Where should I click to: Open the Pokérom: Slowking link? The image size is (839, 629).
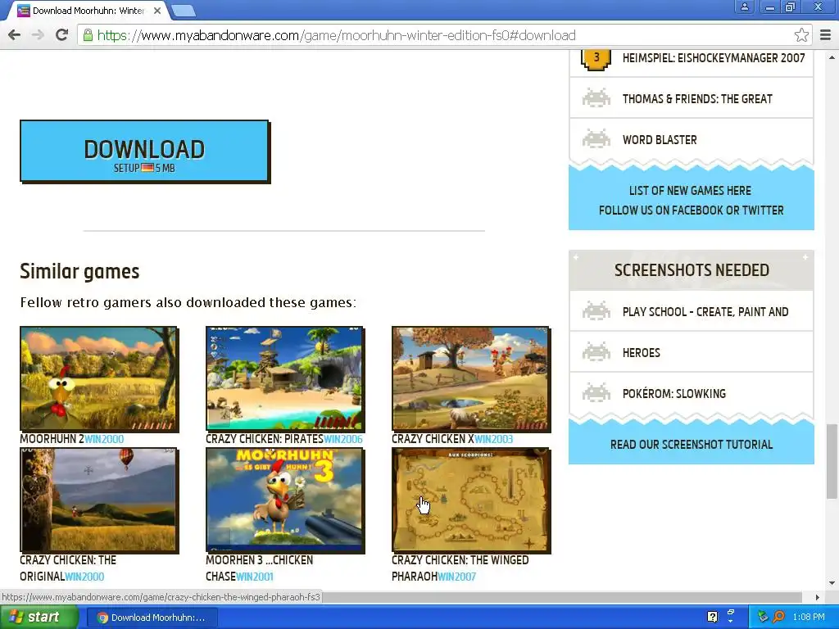[x=673, y=394]
